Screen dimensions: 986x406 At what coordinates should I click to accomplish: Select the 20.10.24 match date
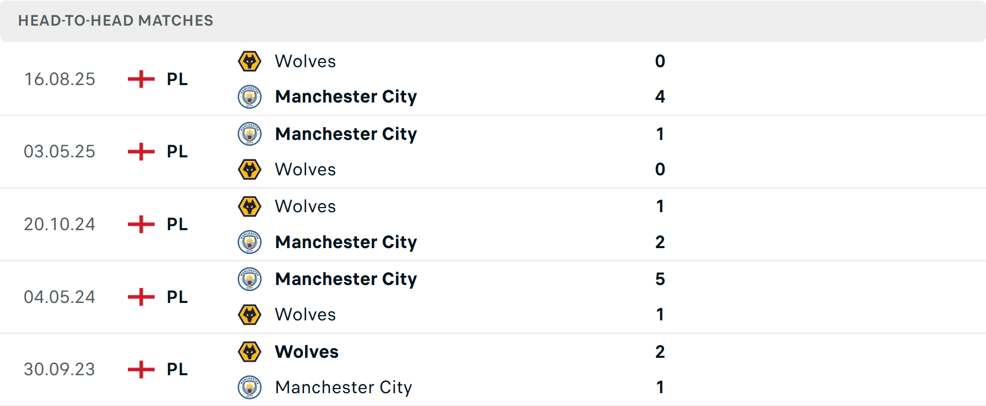60,225
